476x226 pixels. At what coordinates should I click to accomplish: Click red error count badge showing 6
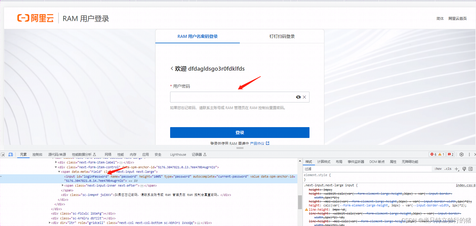433,154
